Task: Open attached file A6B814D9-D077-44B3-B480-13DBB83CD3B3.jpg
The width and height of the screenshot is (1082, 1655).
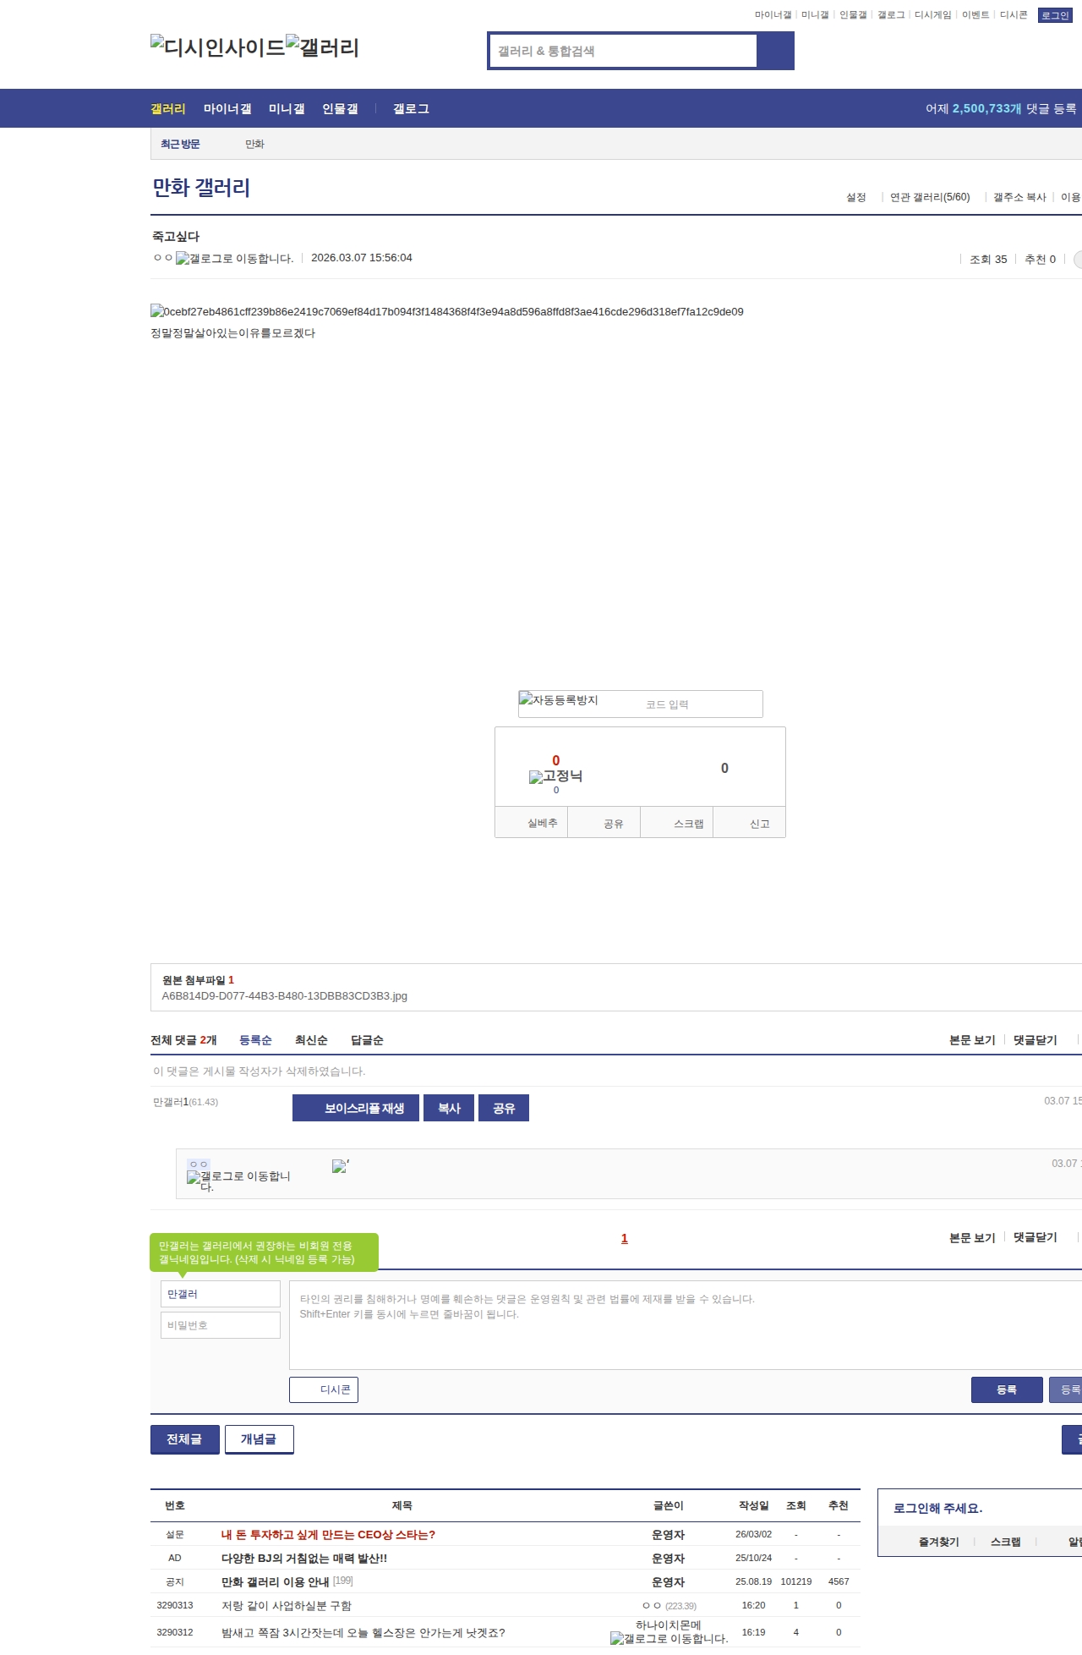Action: tap(285, 996)
